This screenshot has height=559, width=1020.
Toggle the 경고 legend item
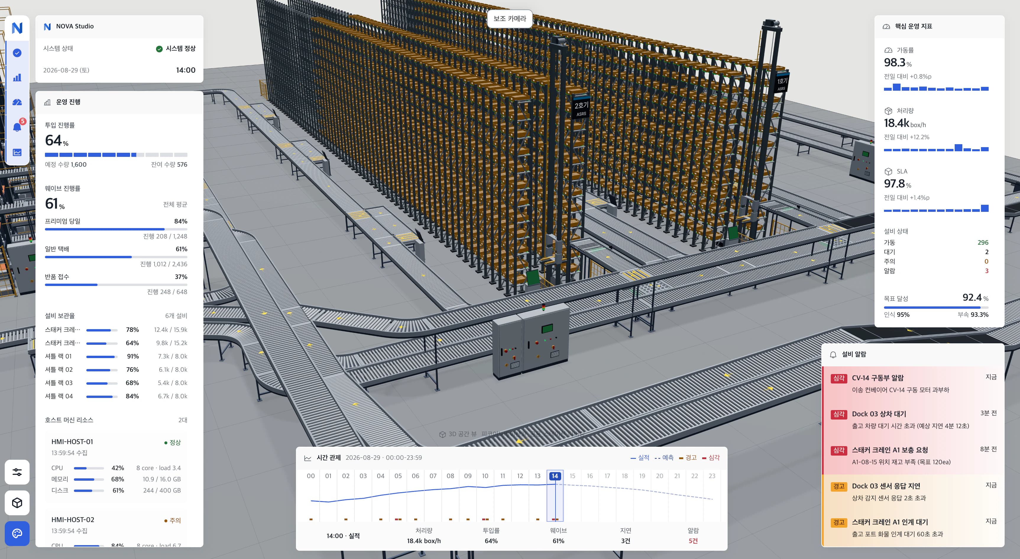click(x=688, y=458)
